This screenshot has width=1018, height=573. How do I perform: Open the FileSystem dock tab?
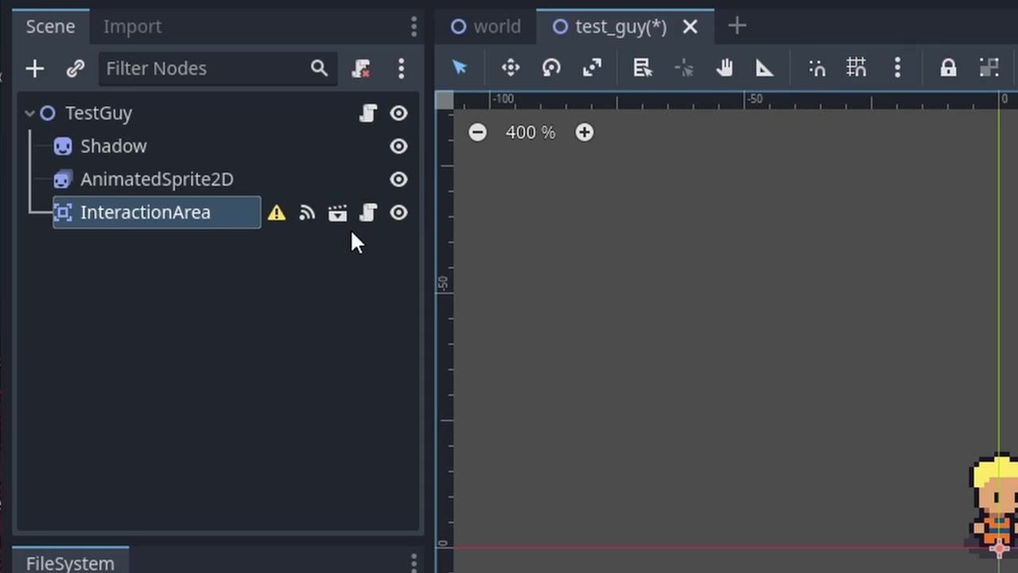pos(70,562)
